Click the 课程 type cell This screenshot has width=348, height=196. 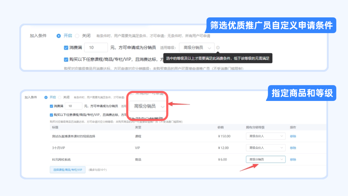point(138,136)
